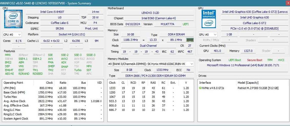This screenshot has height=126, width=290.
Task: Click the green UEFI label beside BIOS version
Action: [x=186, y=24]
